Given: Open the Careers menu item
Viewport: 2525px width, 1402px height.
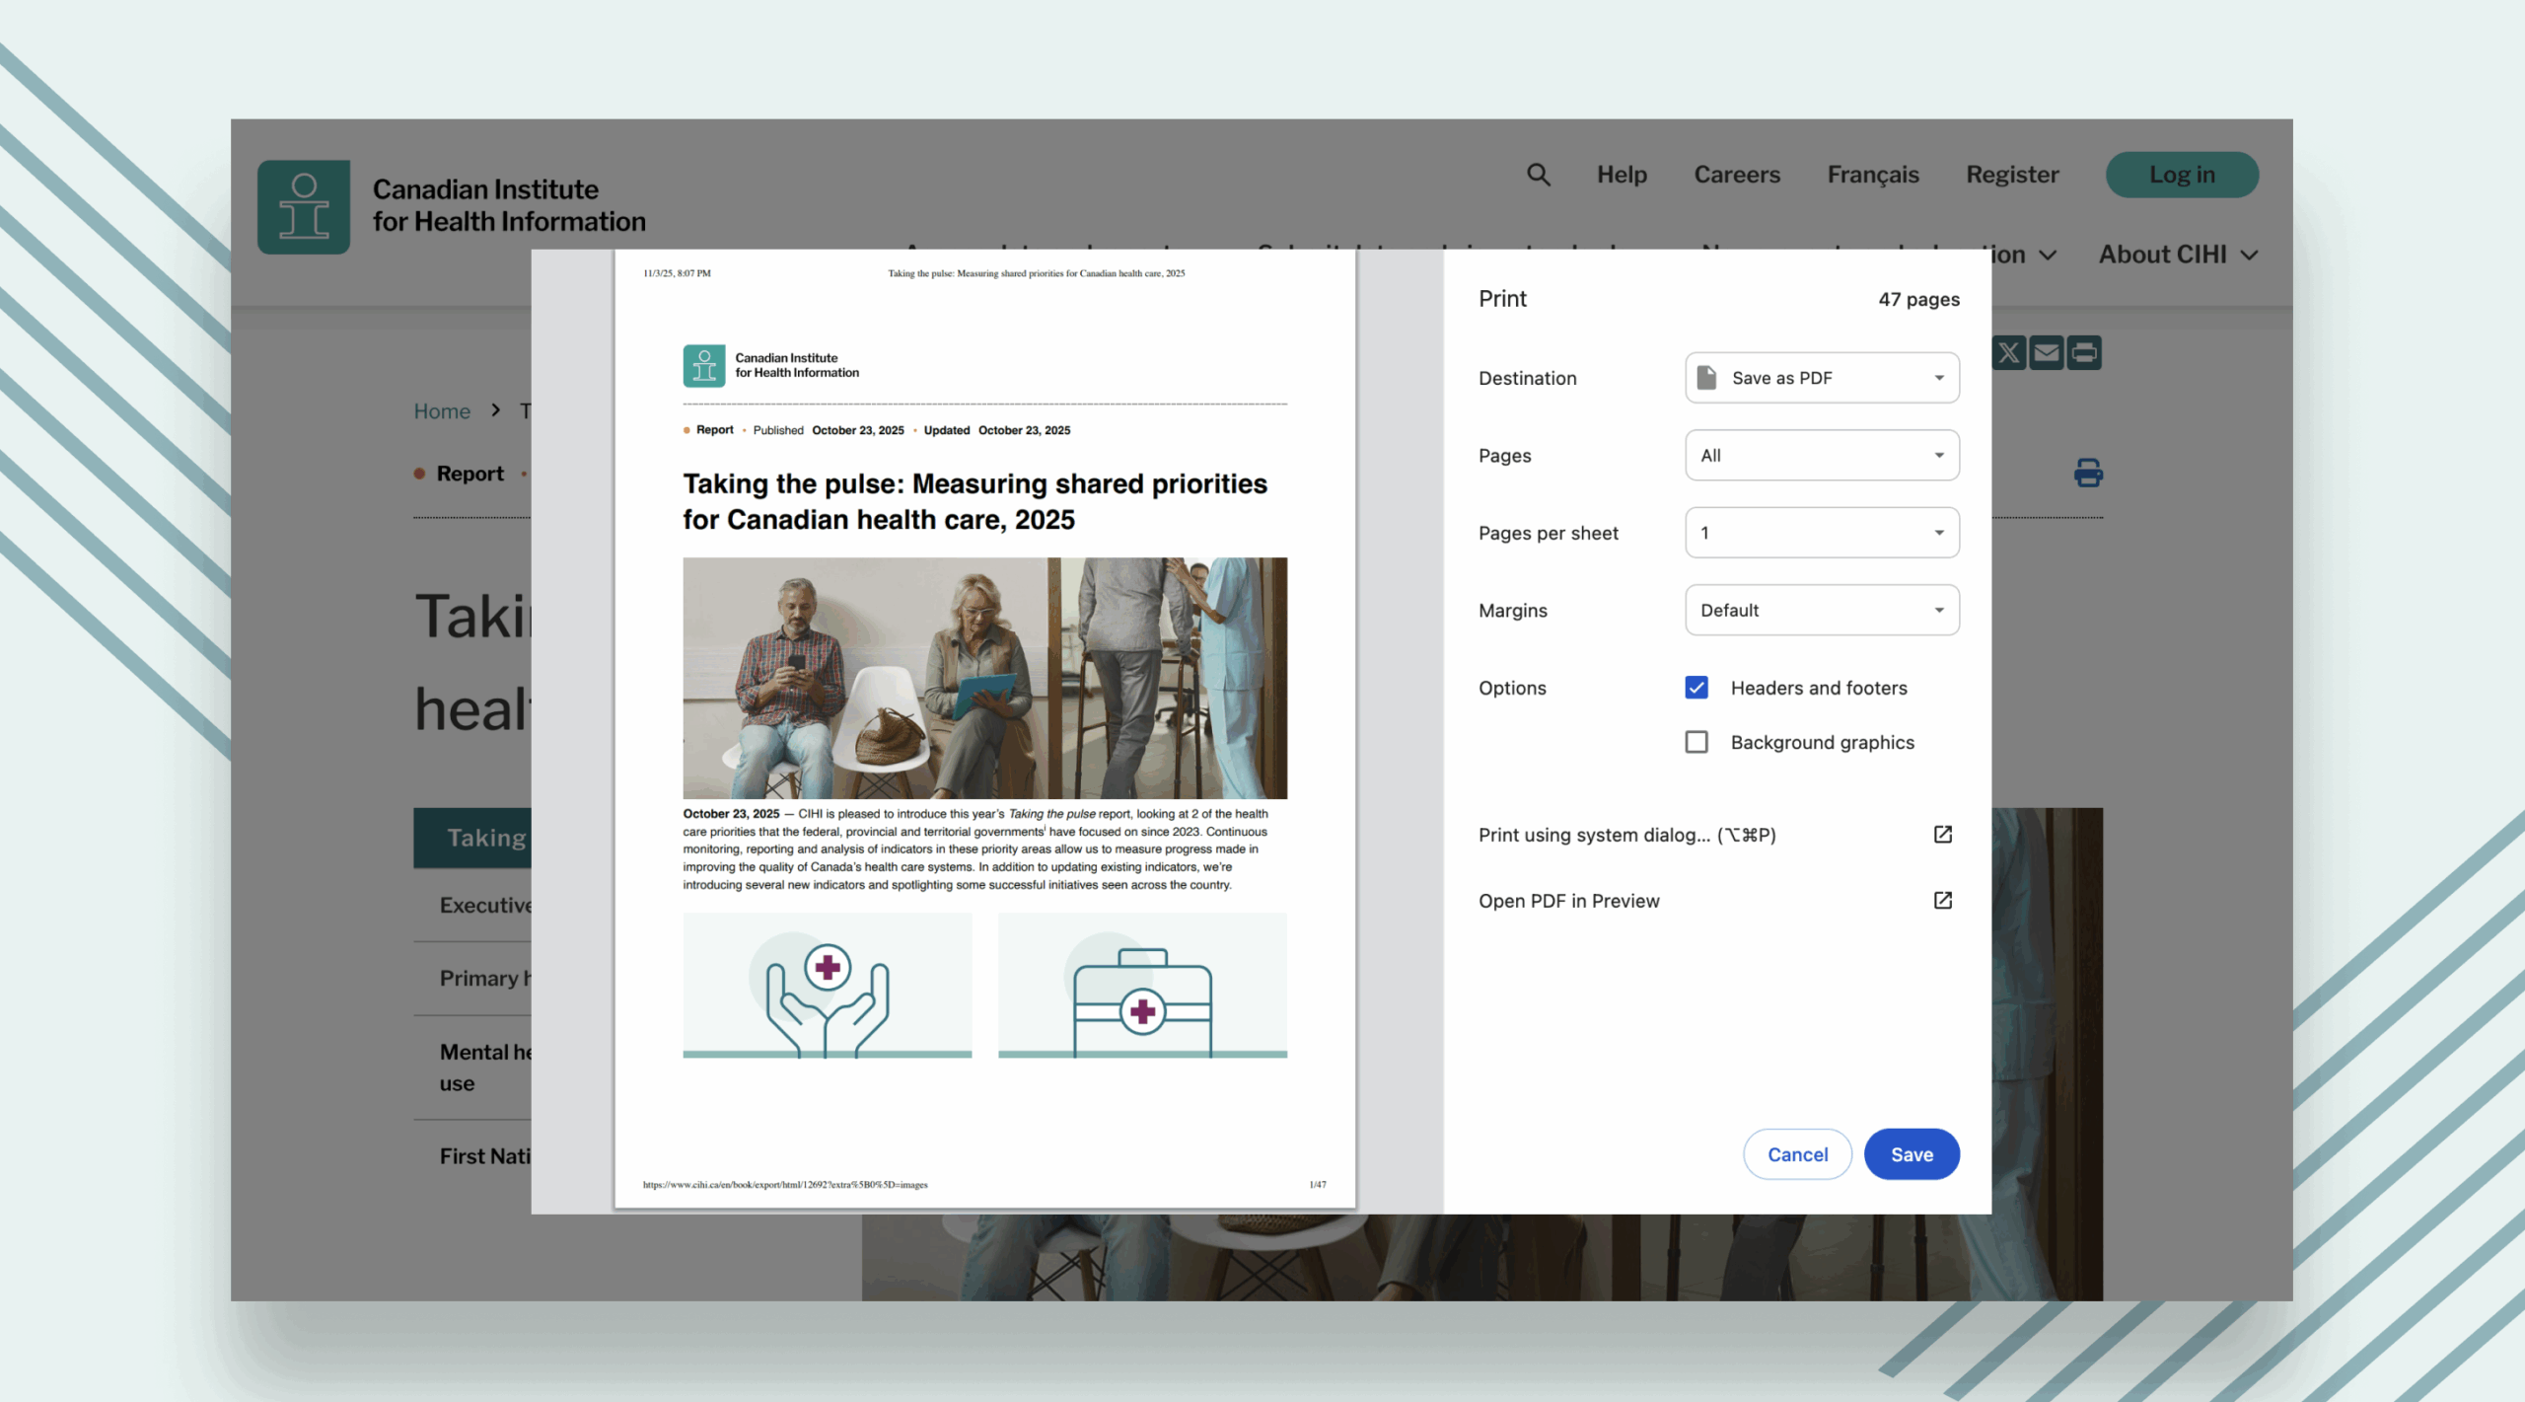Looking at the screenshot, I should coord(1736,175).
